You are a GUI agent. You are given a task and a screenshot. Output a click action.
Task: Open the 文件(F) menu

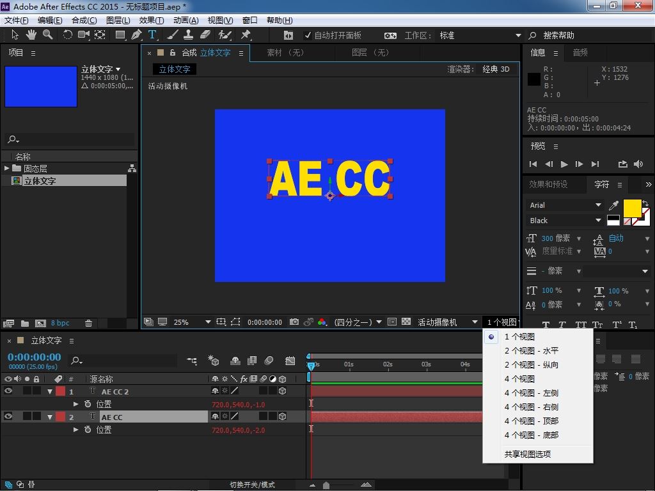coord(16,20)
